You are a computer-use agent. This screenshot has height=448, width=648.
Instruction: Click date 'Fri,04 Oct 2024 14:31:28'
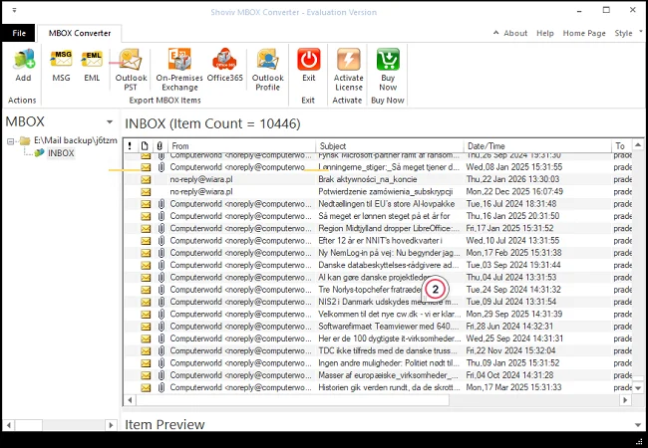coord(509,375)
